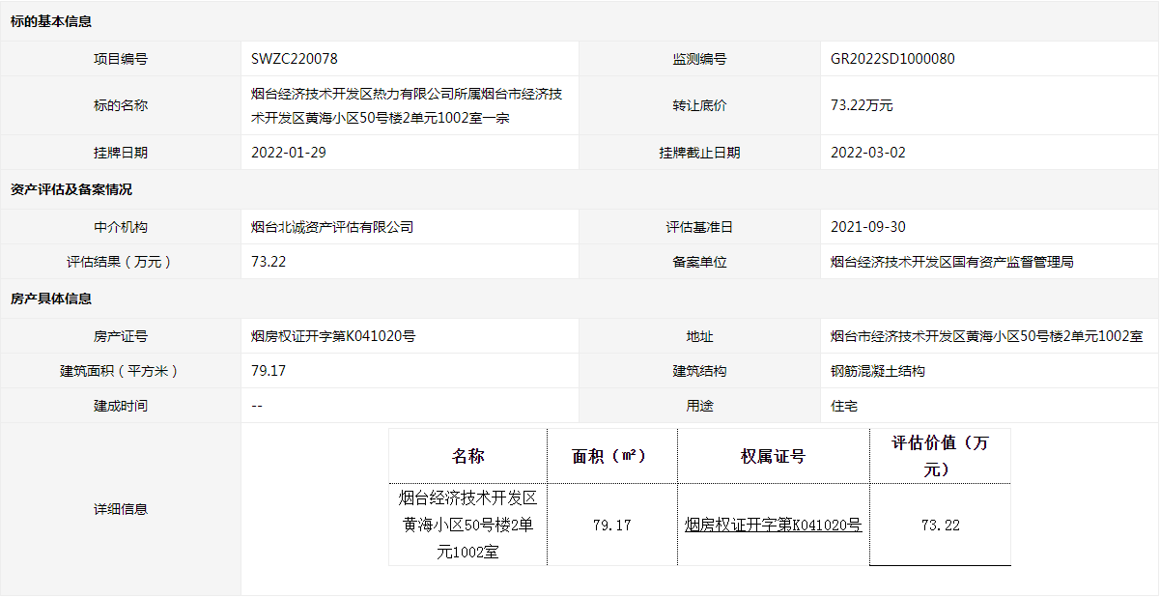Click the 权属证号 column header

tap(773, 456)
